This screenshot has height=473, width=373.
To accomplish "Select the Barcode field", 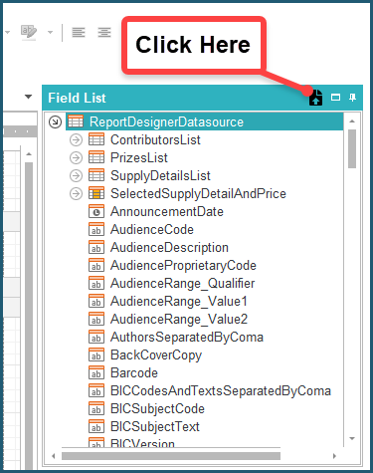I will (134, 372).
